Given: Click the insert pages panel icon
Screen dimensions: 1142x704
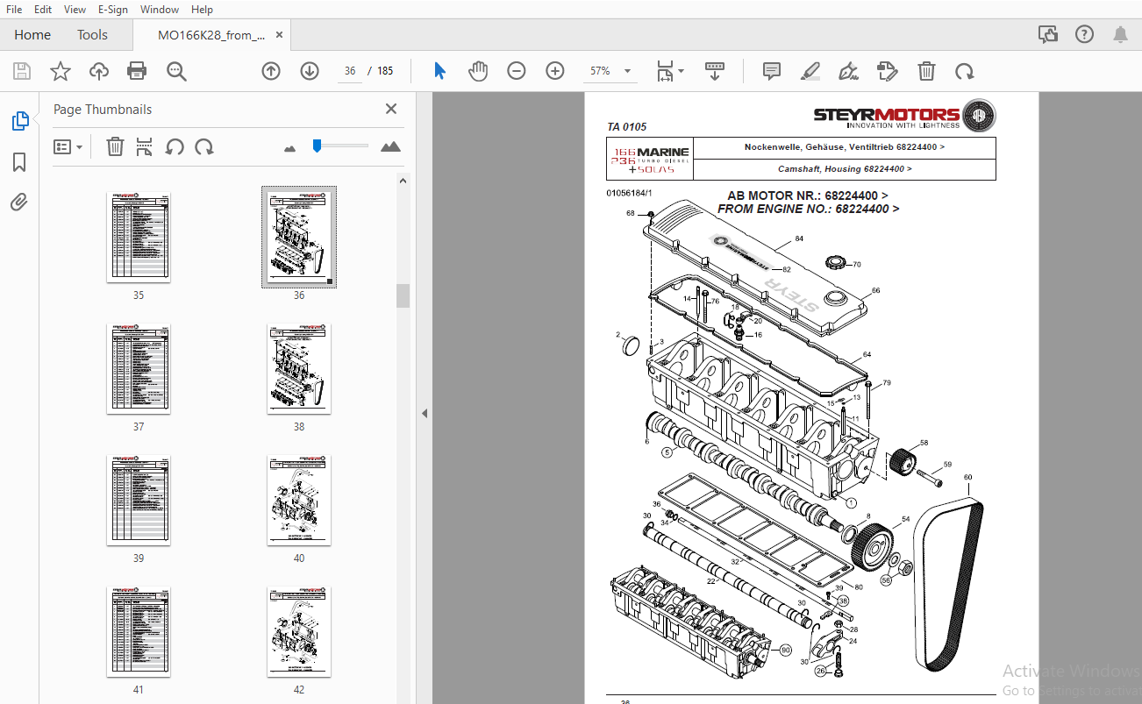Looking at the screenshot, I should pos(145,146).
